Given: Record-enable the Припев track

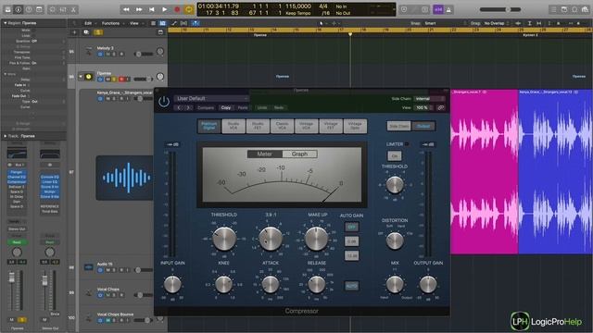Looking at the screenshot, I should pyautogui.click(x=121, y=80).
